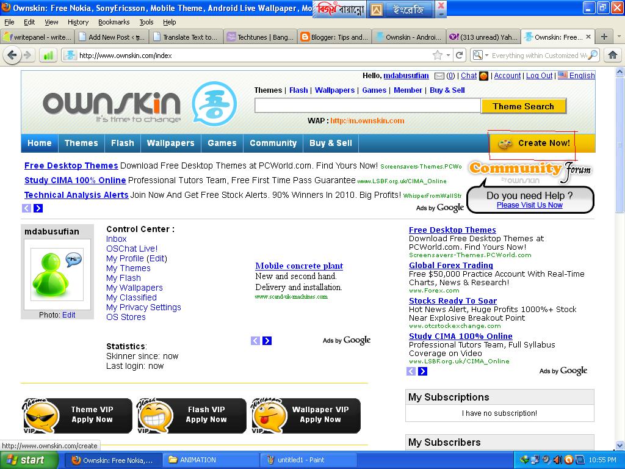Open the search engine dropdown arrow
The width and height of the screenshot is (625, 469).
point(486,56)
